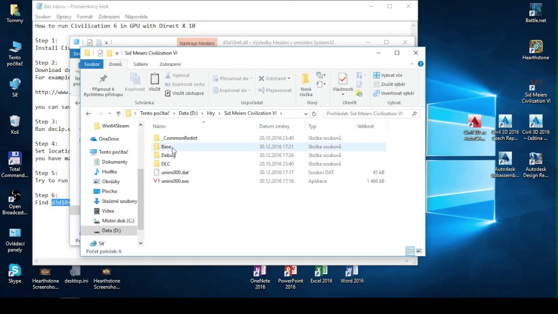Expand breadcrumb arrow after Data (D:)

[202, 113]
